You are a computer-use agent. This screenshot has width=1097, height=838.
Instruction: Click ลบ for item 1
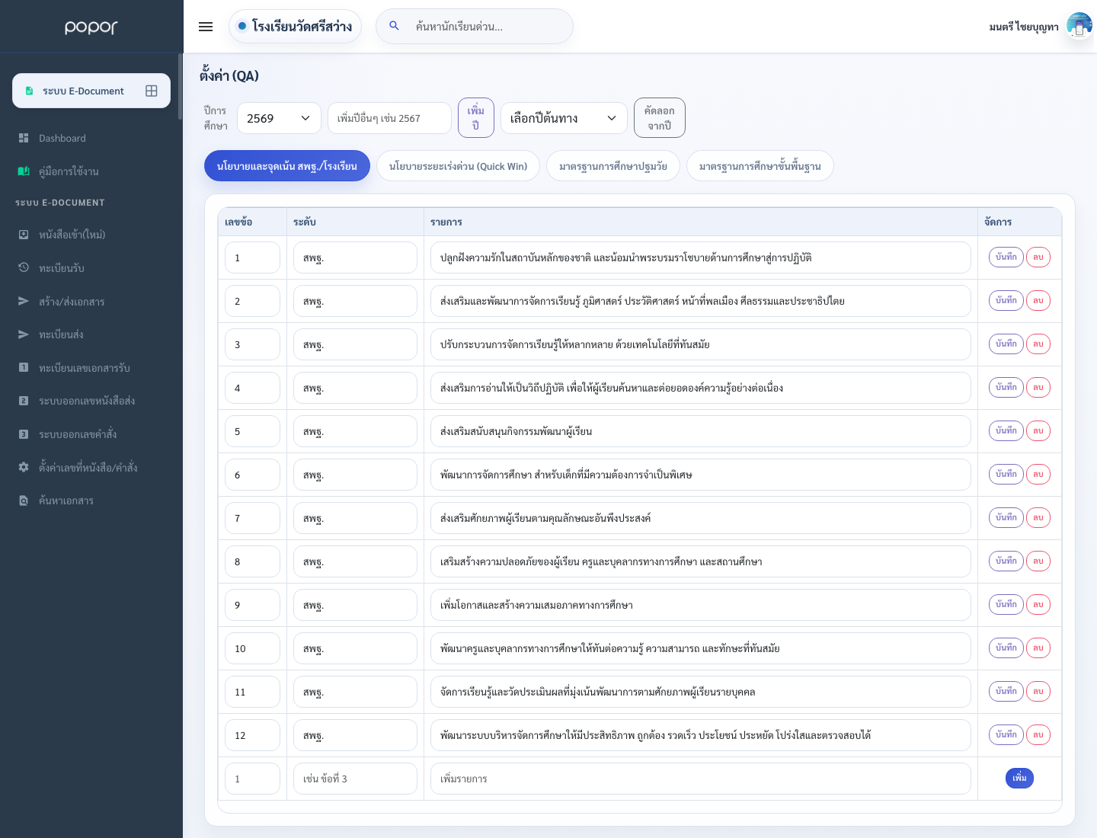pos(1038,257)
